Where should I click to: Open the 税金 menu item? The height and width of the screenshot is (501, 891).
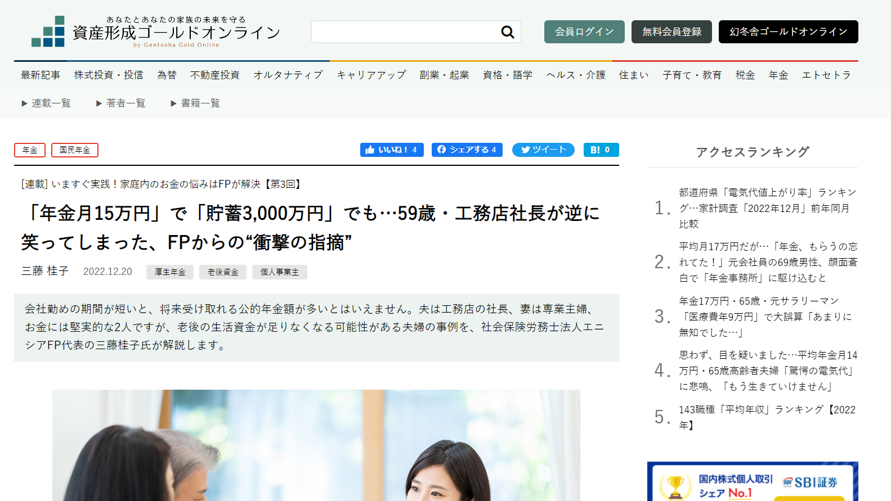[x=745, y=75]
